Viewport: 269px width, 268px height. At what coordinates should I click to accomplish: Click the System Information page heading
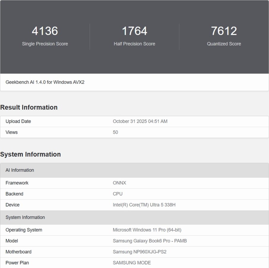tap(31, 154)
